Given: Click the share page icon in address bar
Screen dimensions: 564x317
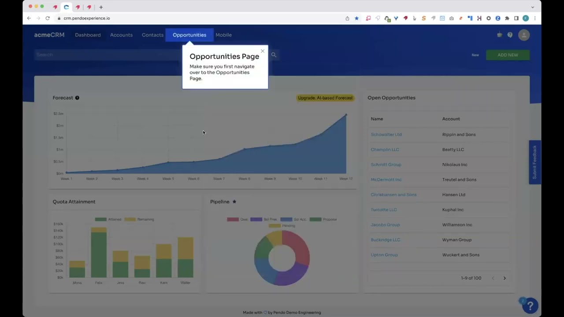Looking at the screenshot, I should point(347,18).
